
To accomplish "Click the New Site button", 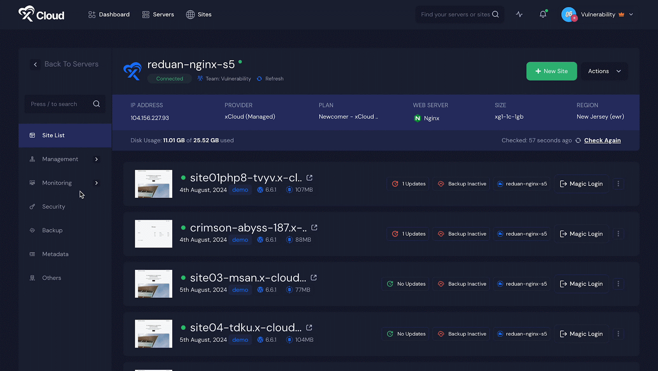I will [x=551, y=71].
